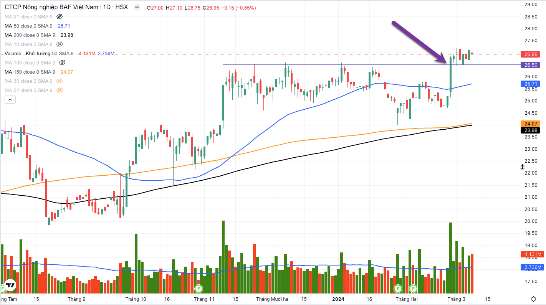Unhide MA 100 using its eye icon
Screen dimensions: 546x305
pos(62,63)
